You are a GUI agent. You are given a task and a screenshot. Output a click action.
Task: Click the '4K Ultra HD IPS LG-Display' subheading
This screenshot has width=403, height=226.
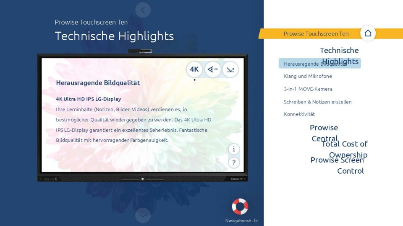coord(89,99)
